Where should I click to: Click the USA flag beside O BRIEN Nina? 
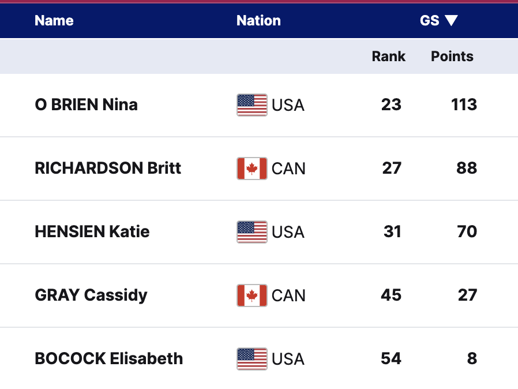point(252,105)
